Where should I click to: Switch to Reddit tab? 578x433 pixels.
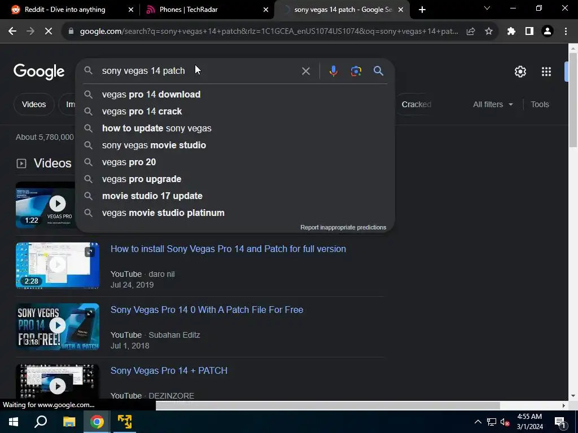point(64,10)
